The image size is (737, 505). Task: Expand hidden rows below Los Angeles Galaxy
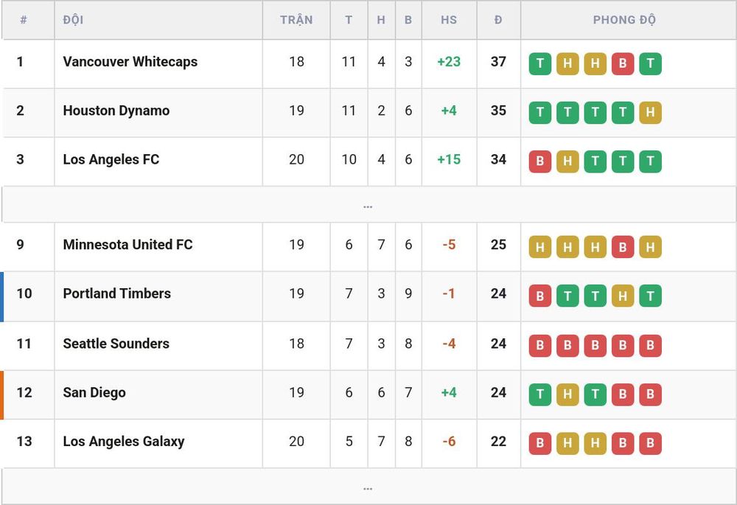pos(368,487)
